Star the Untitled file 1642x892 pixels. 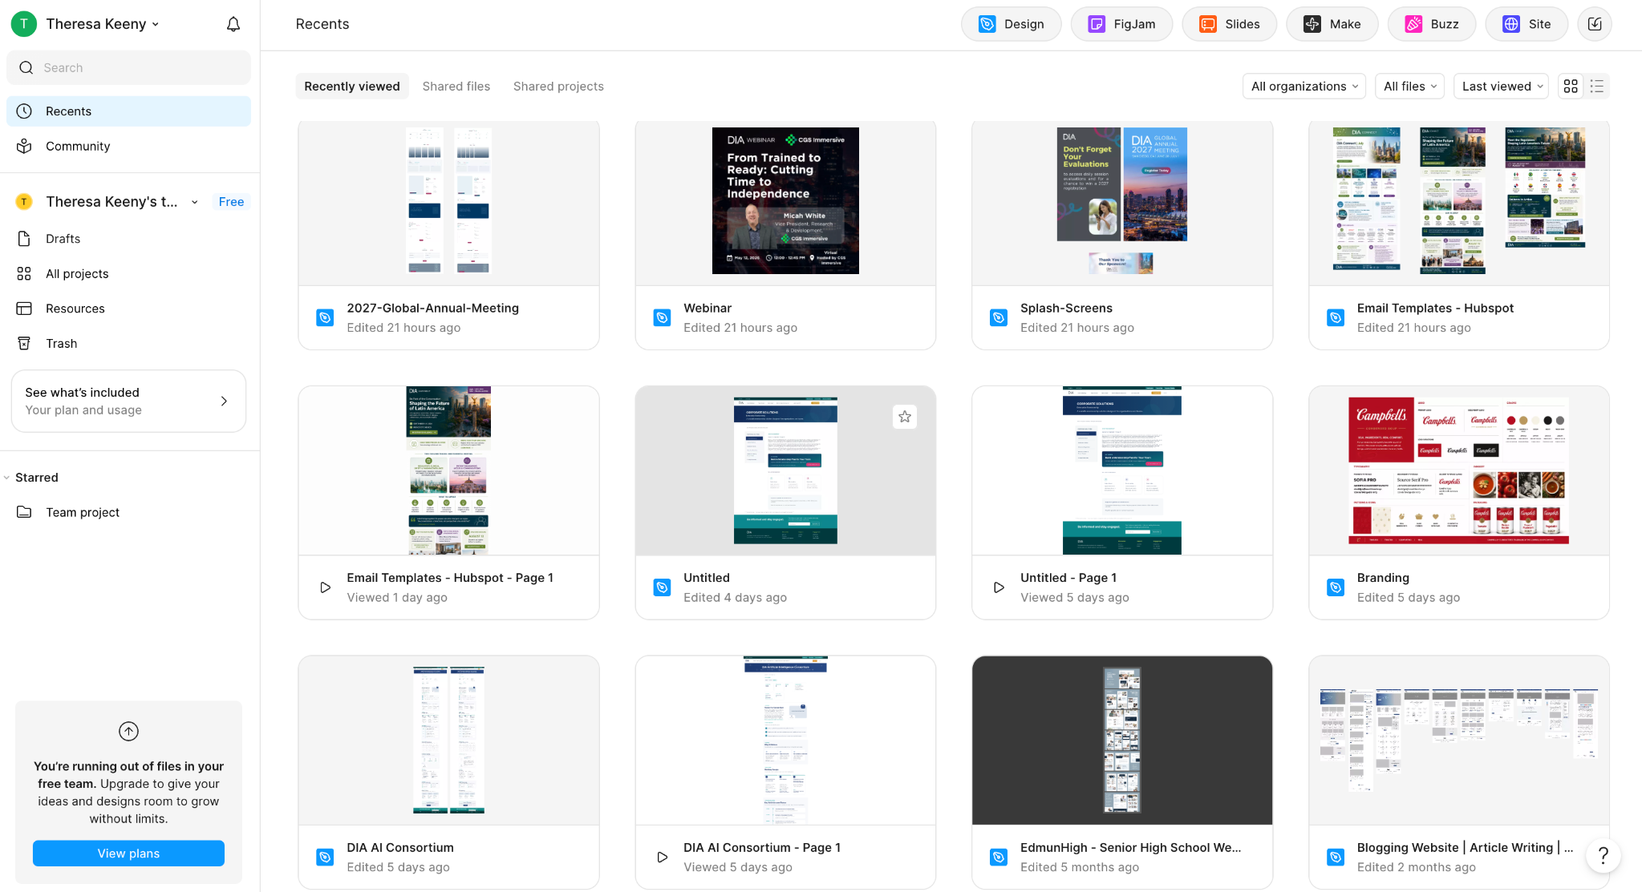point(905,416)
